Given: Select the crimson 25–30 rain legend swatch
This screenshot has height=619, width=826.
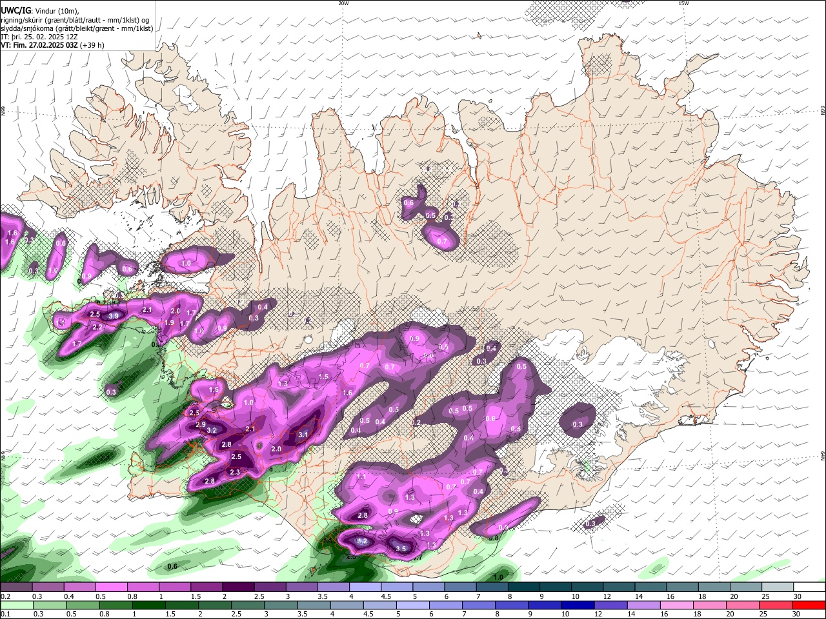Looking at the screenshot, I should click(777, 605).
